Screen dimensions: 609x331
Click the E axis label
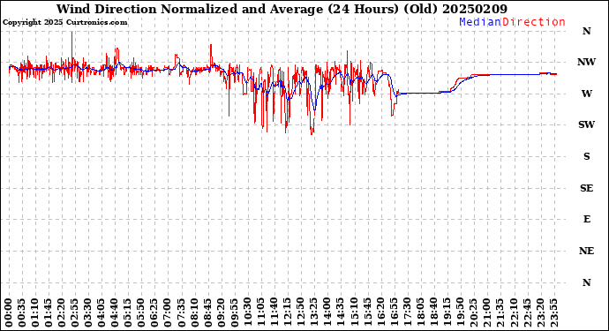[587, 220]
